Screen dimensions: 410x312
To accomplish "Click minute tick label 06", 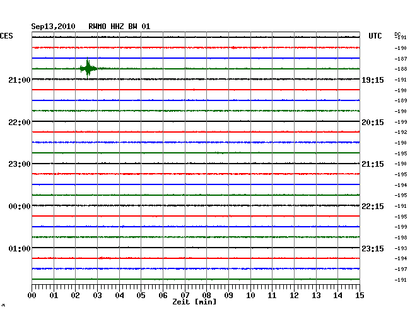I will point(163,296).
